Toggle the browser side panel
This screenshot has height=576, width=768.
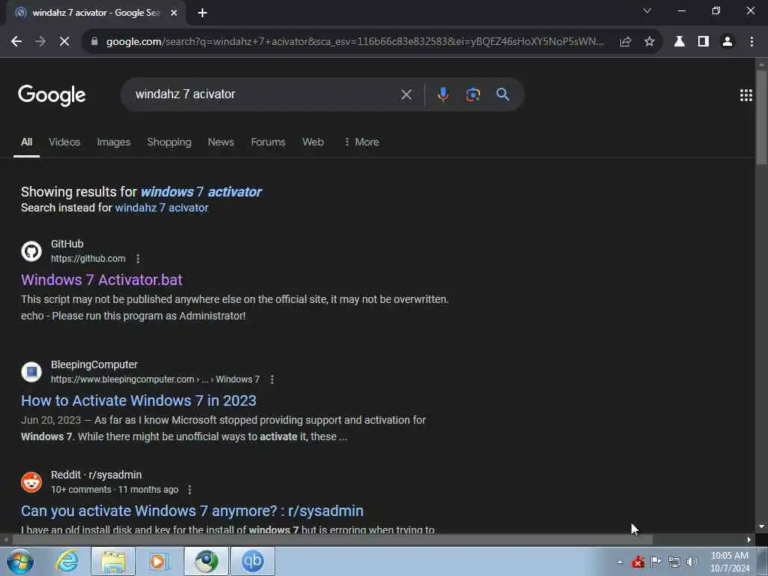tap(703, 42)
